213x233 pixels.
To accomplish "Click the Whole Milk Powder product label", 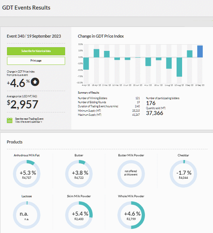I will [x=131, y=196].
